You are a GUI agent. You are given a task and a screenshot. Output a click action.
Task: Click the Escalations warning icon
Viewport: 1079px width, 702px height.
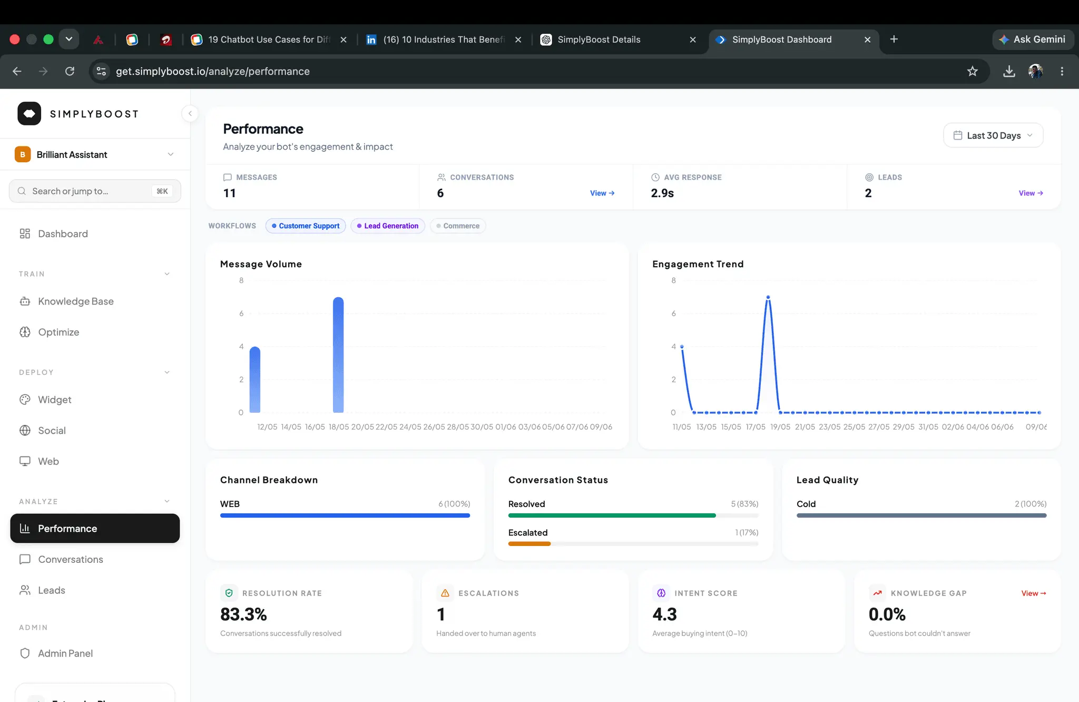coord(445,593)
